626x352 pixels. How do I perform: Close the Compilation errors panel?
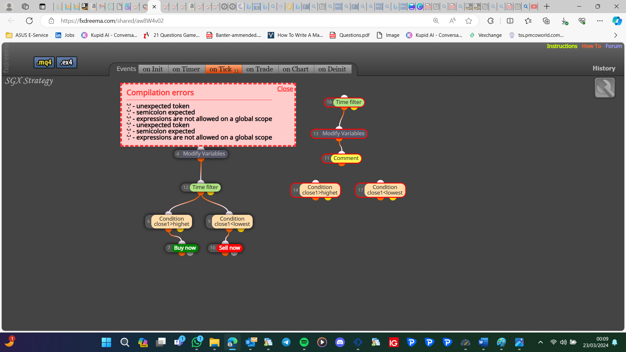285,89
